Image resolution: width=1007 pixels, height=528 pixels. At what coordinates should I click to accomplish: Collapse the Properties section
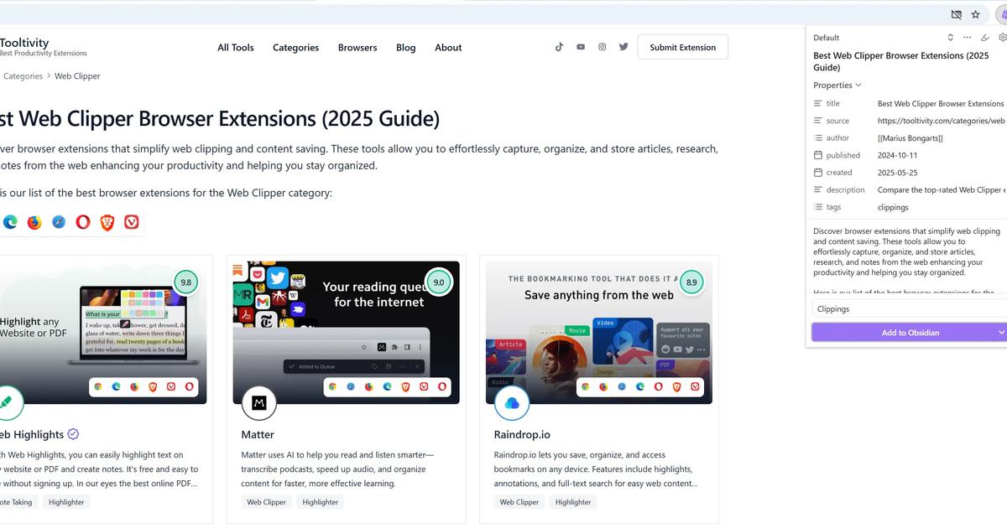837,85
